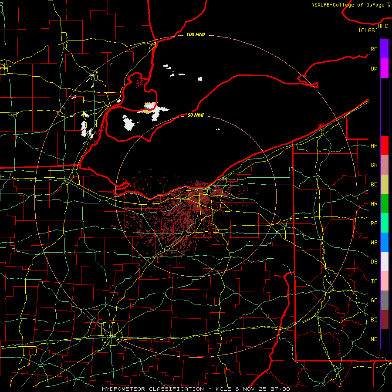Click the BI brown legend color swatch
Viewport: 392px width, 392px height.
point(385,320)
